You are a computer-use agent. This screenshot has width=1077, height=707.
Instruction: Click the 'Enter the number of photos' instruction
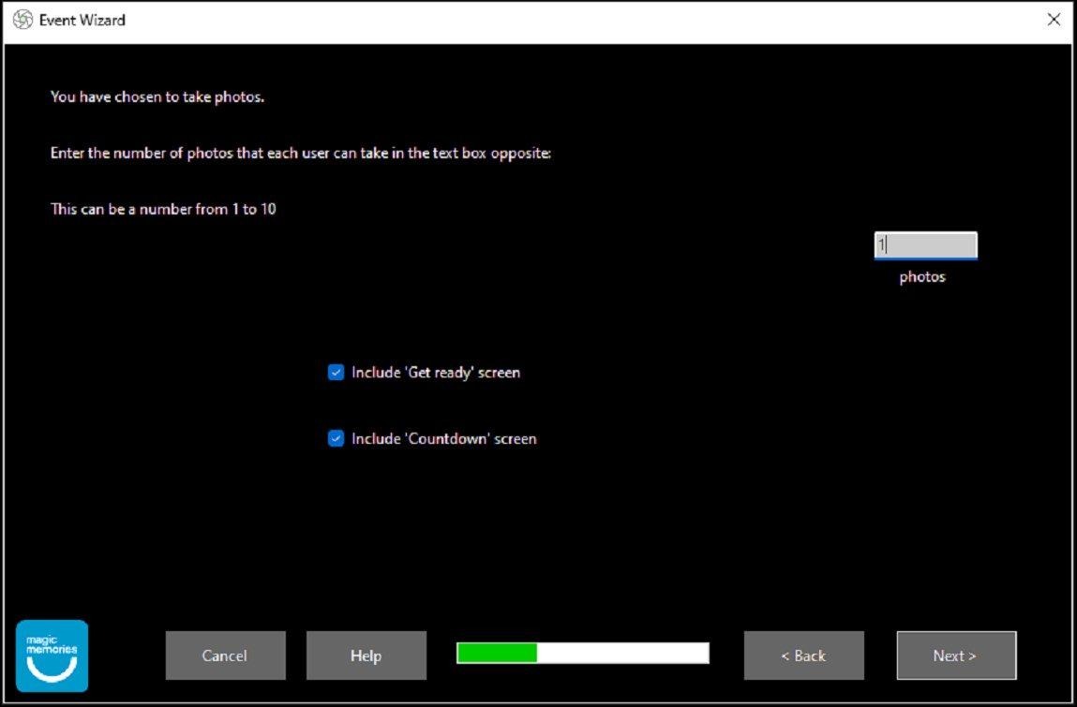(301, 153)
